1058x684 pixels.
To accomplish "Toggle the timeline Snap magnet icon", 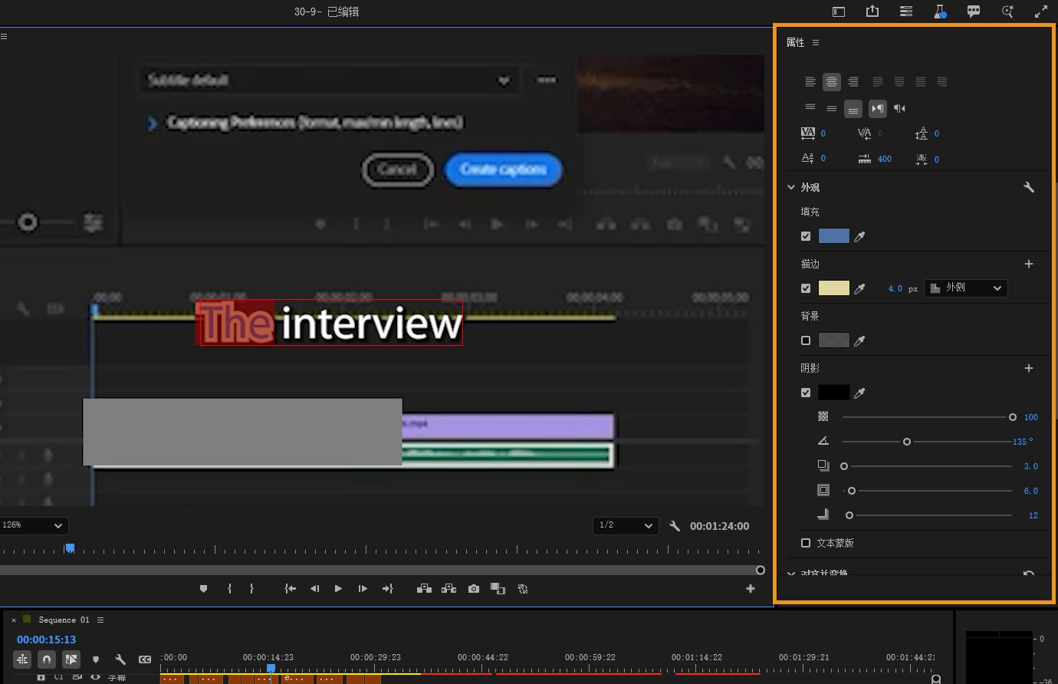I will [47, 659].
